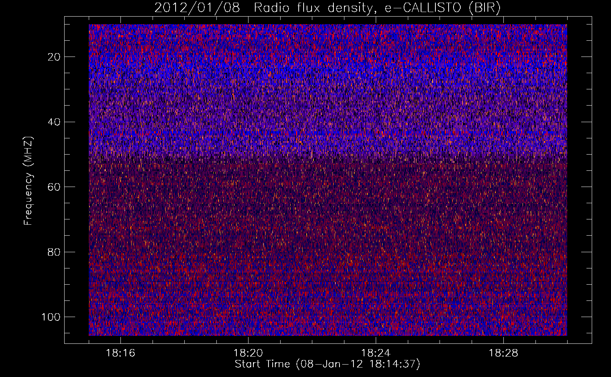Click the 'Frequency (MHZ)' axis label

pyautogui.click(x=28, y=181)
